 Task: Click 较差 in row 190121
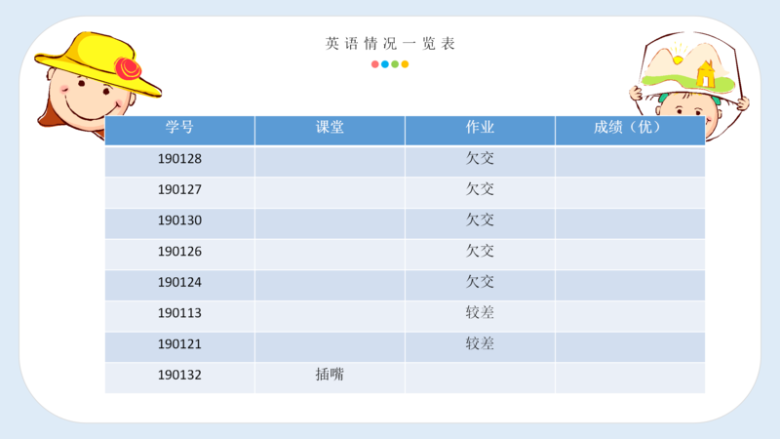(x=480, y=343)
